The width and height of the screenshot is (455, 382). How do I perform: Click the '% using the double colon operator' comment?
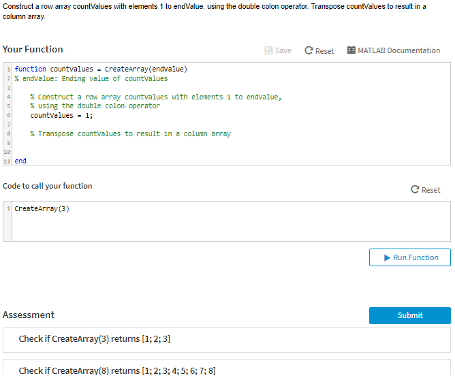(x=95, y=106)
